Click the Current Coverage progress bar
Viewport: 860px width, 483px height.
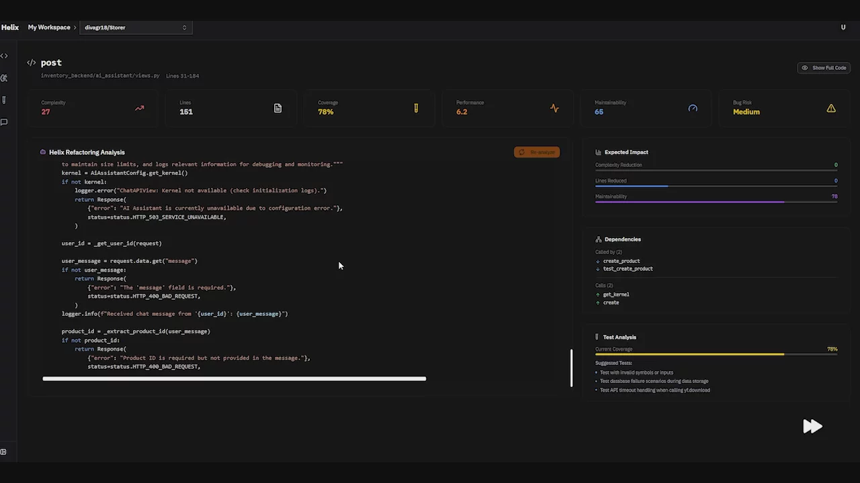716,354
